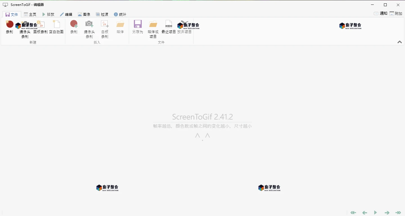Maximize the editor window

coord(385,5)
